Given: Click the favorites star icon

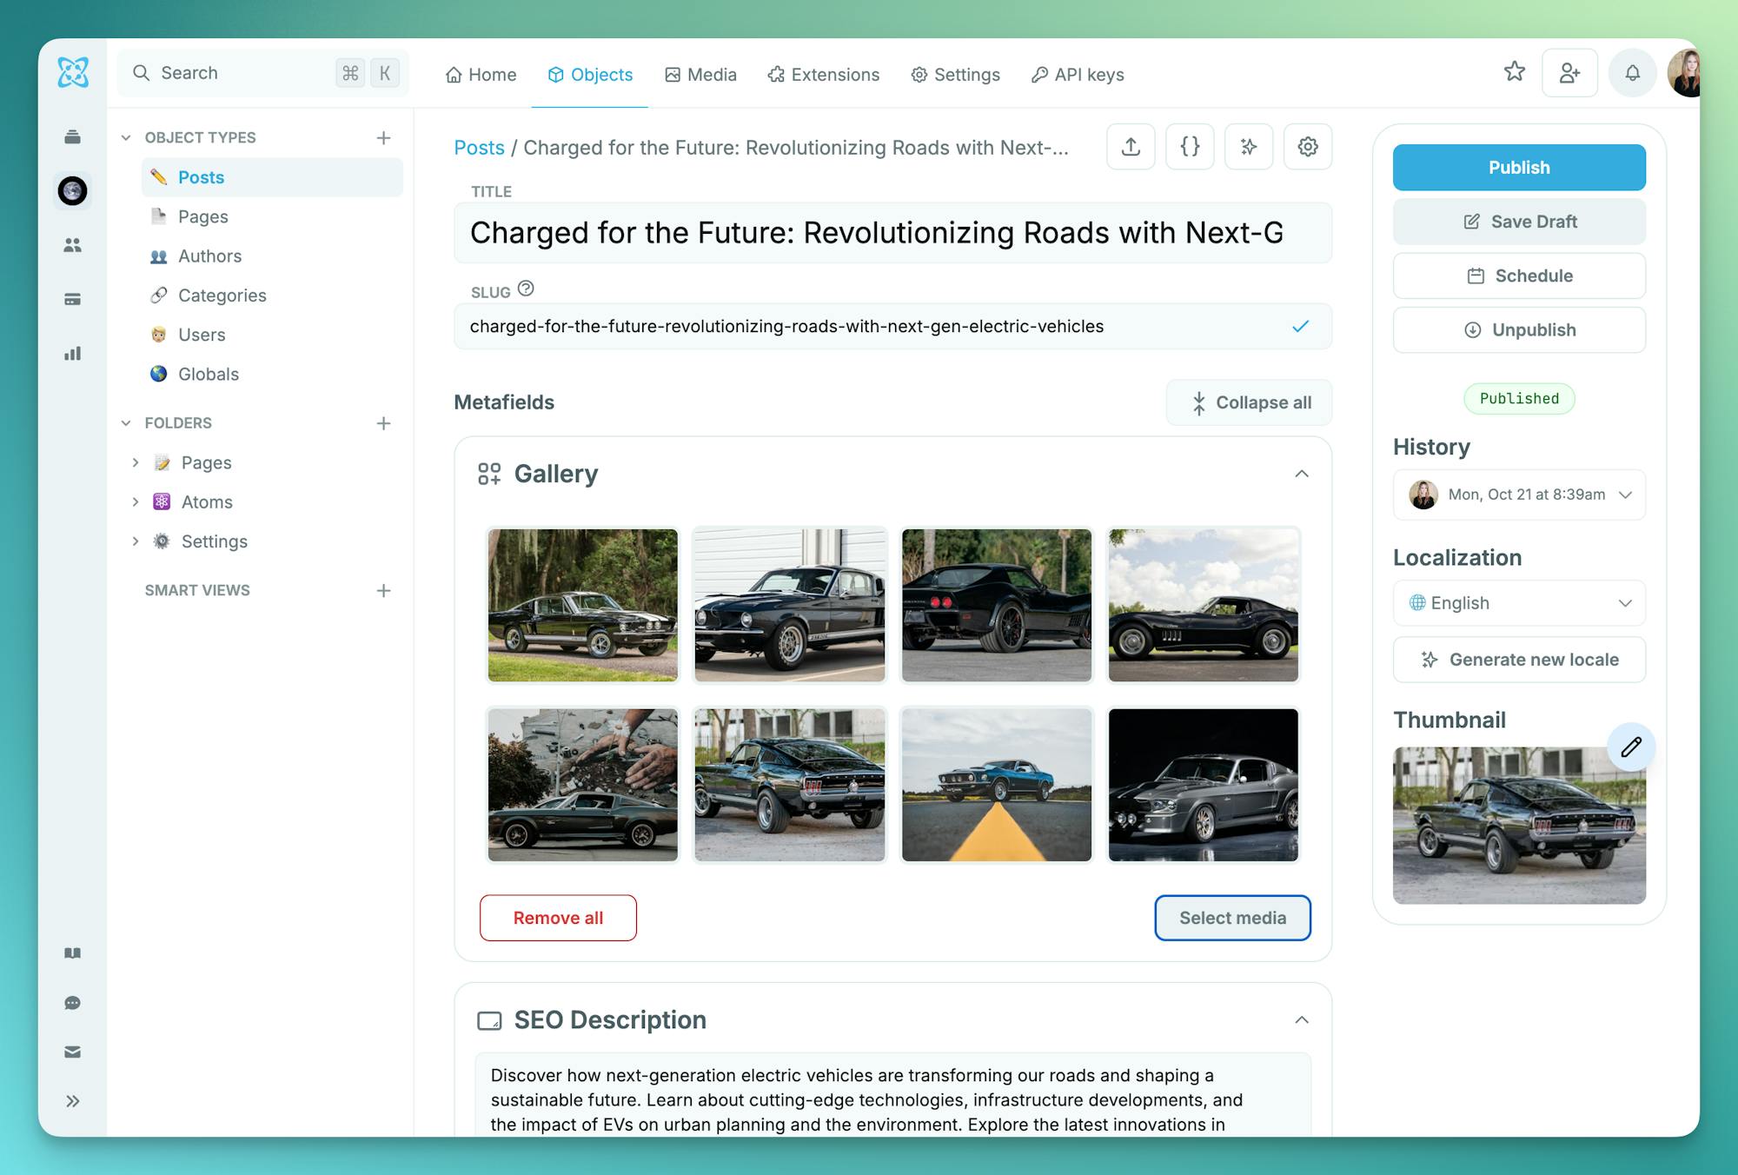Looking at the screenshot, I should (1515, 72).
